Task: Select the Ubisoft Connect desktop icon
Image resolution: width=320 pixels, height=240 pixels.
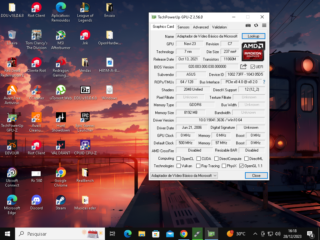Action: pyautogui.click(x=12, y=177)
